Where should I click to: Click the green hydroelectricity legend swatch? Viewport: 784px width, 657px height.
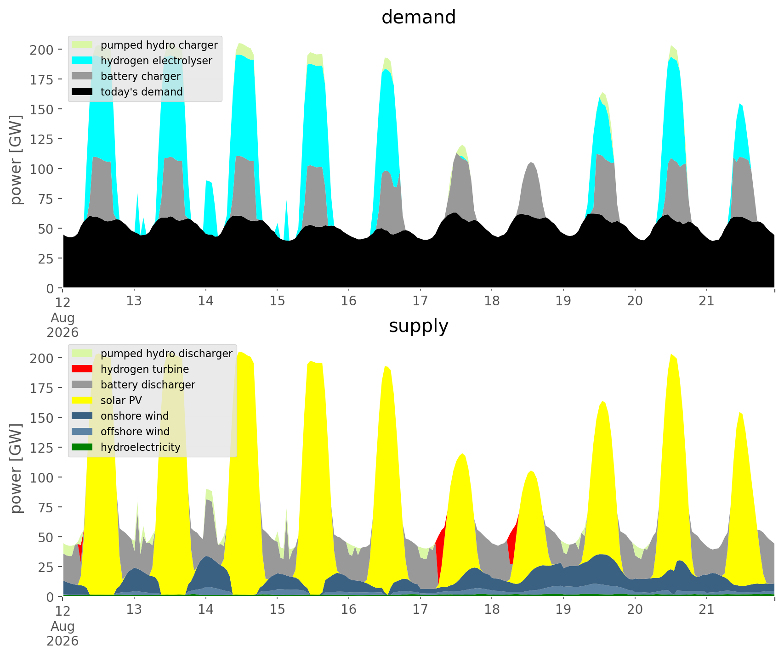83,447
